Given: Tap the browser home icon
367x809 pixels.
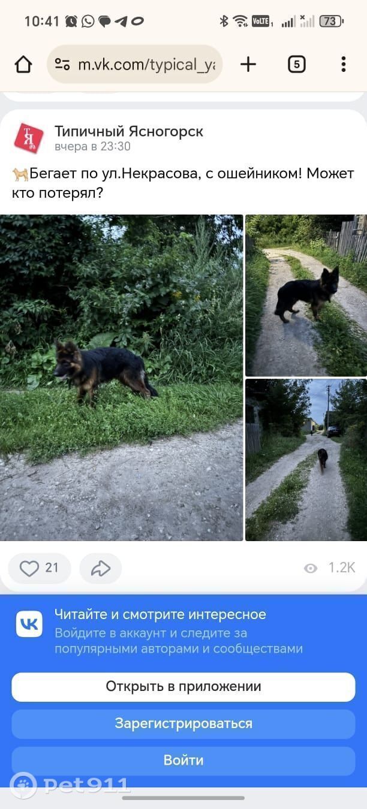Looking at the screenshot, I should (x=23, y=64).
